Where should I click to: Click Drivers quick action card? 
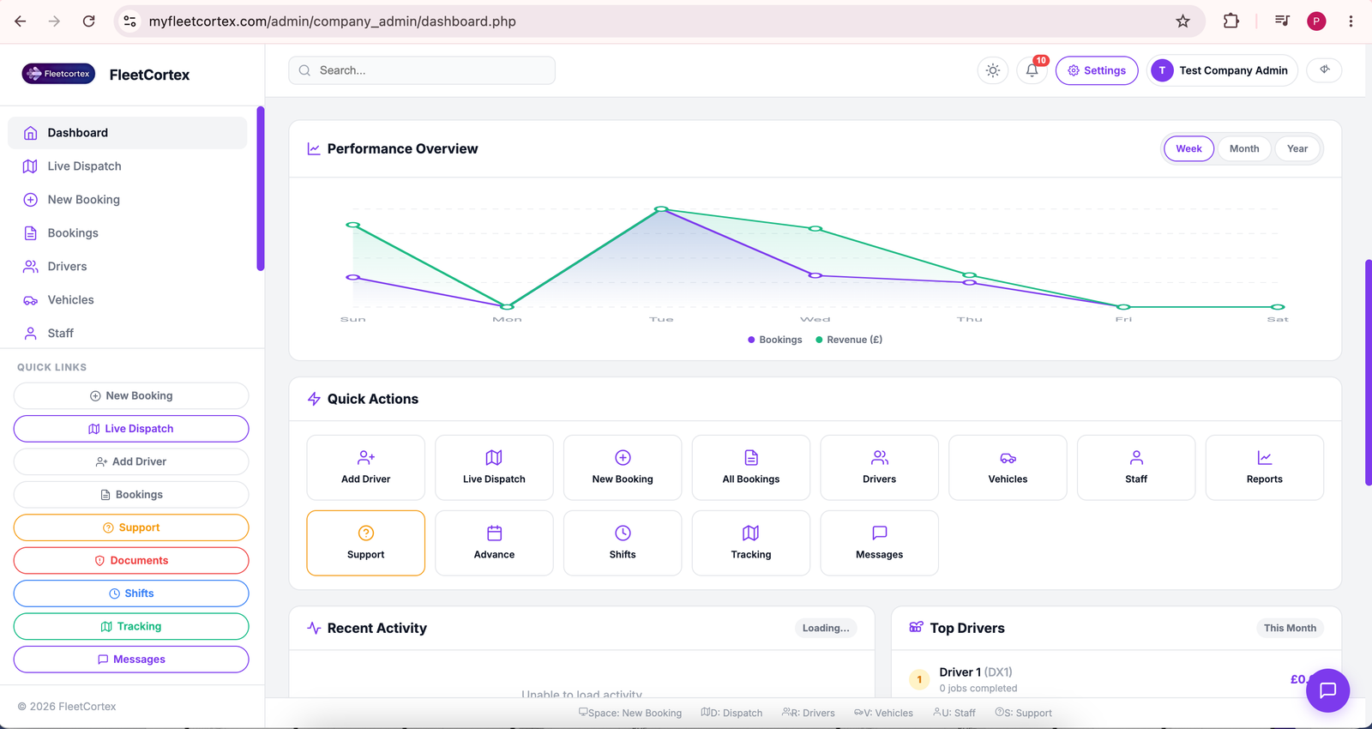pos(880,467)
